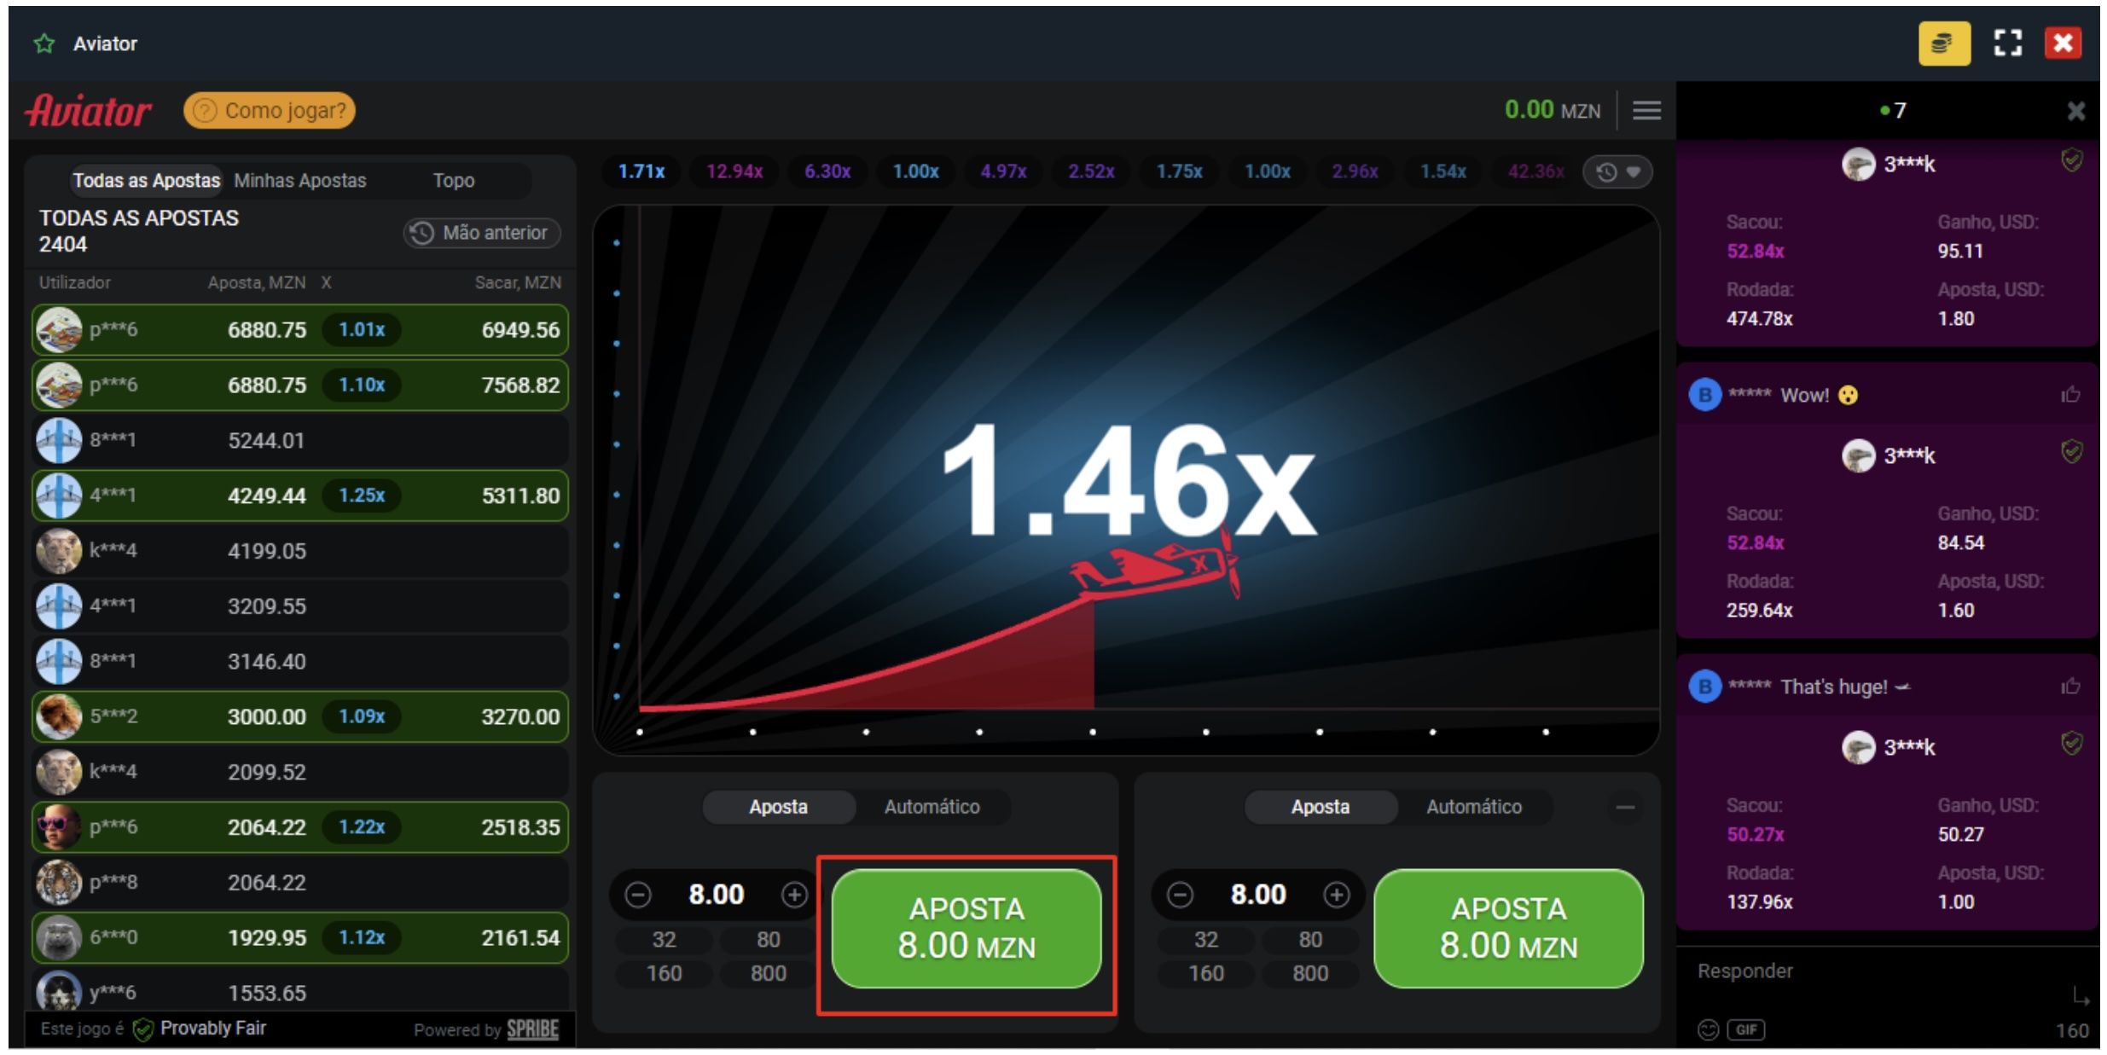Remove second bet panel with minus icon
The image size is (2107, 1055).
click(1625, 807)
